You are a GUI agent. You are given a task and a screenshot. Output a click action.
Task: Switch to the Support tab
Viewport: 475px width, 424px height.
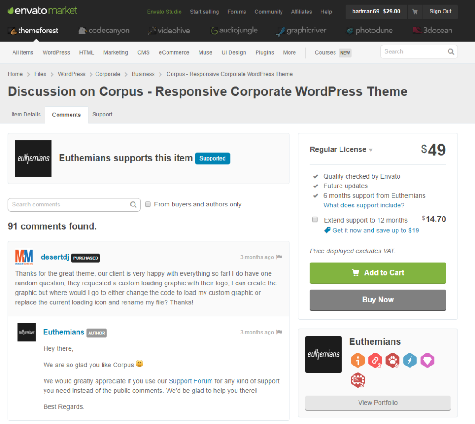coord(103,115)
